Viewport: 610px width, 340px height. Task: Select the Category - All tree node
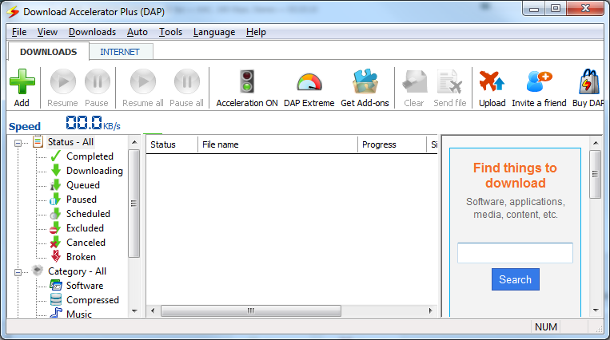click(x=77, y=271)
